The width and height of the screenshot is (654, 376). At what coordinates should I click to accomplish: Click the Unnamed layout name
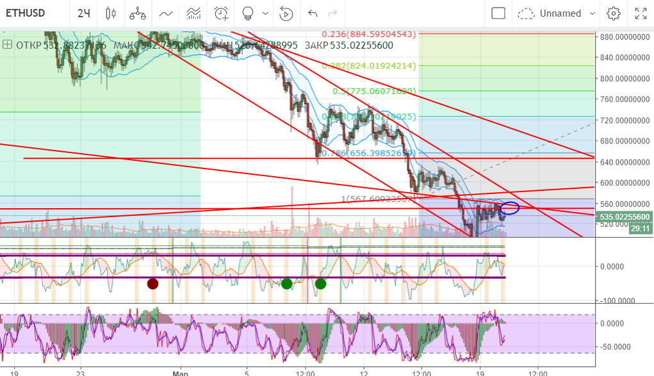[560, 13]
